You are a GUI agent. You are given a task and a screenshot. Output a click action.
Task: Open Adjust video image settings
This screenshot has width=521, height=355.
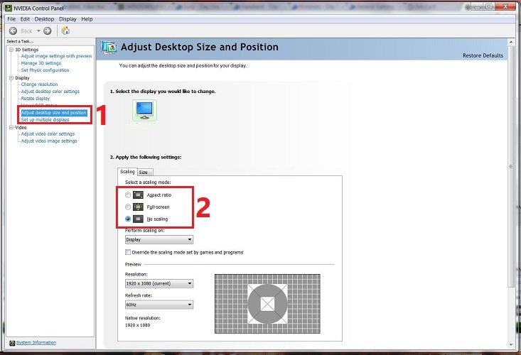point(49,141)
